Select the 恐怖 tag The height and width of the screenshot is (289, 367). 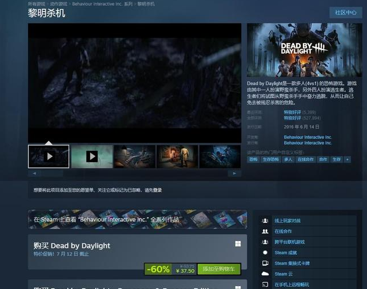click(x=253, y=159)
